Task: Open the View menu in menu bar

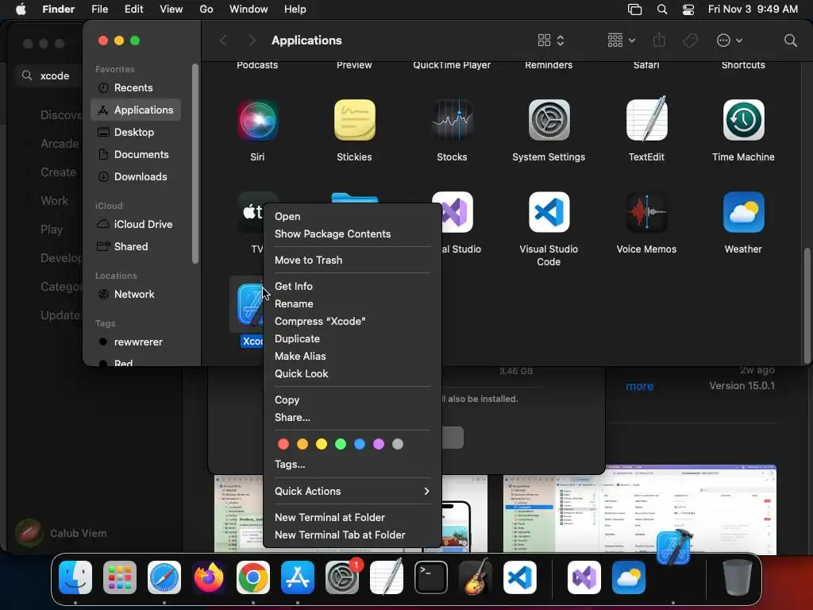Action: coord(171,10)
